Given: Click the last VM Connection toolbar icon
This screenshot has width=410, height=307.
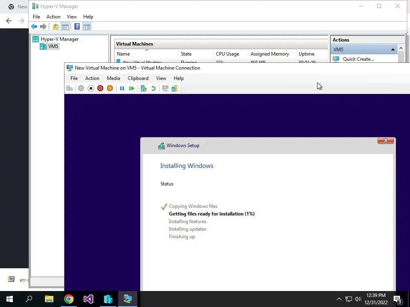Looking at the screenshot, I should (x=175, y=88).
